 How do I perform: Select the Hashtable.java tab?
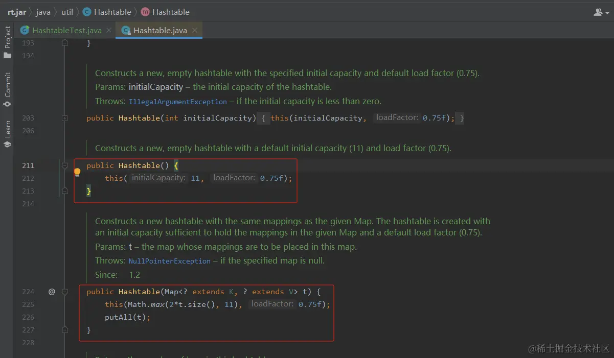pos(160,31)
